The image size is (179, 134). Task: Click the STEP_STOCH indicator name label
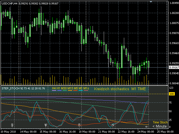tap(11, 88)
